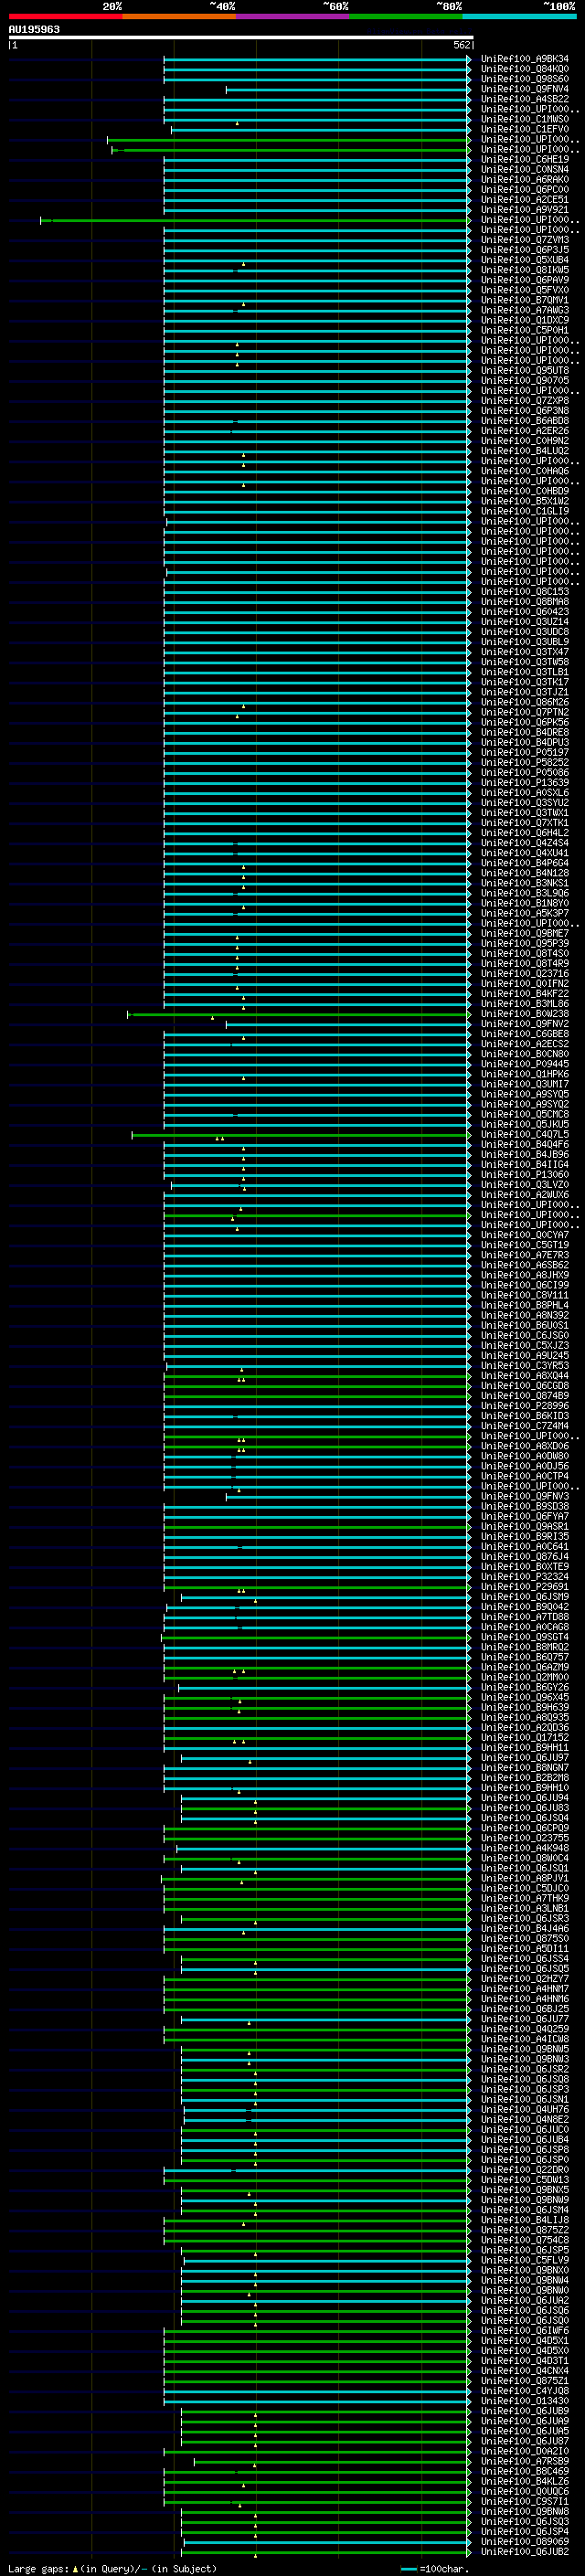Image resolution: width=585 pixels, height=2576 pixels.
Task: Select hit label UniRef100_P13639
Action: click(x=525, y=783)
